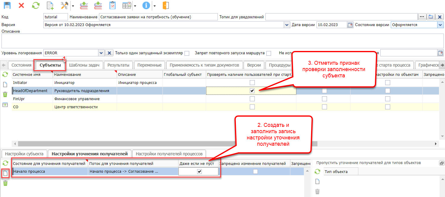Image resolution: width=445 pixels, height=197 pixels.
Task: Open the Состояние версии dropdown
Action: tap(440, 25)
